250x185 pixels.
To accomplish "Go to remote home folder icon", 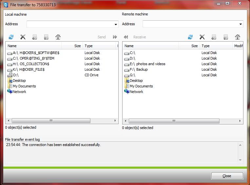I will coord(238,37).
